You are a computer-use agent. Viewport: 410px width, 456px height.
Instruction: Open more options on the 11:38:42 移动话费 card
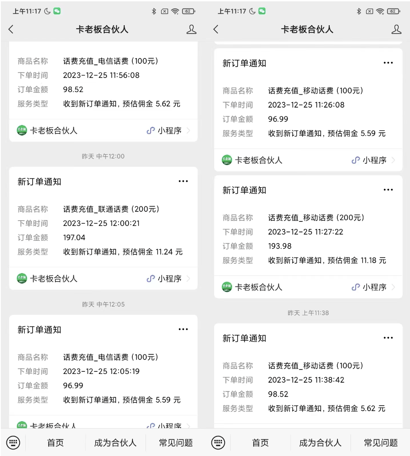click(388, 338)
